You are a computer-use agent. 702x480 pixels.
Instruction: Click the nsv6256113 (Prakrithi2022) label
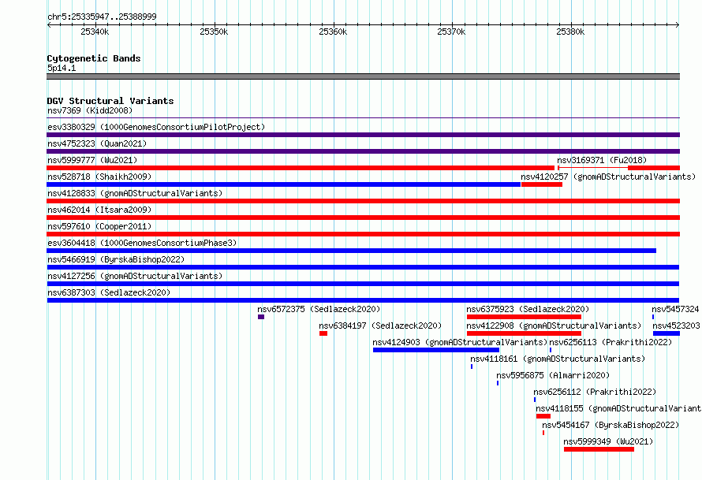(x=611, y=342)
